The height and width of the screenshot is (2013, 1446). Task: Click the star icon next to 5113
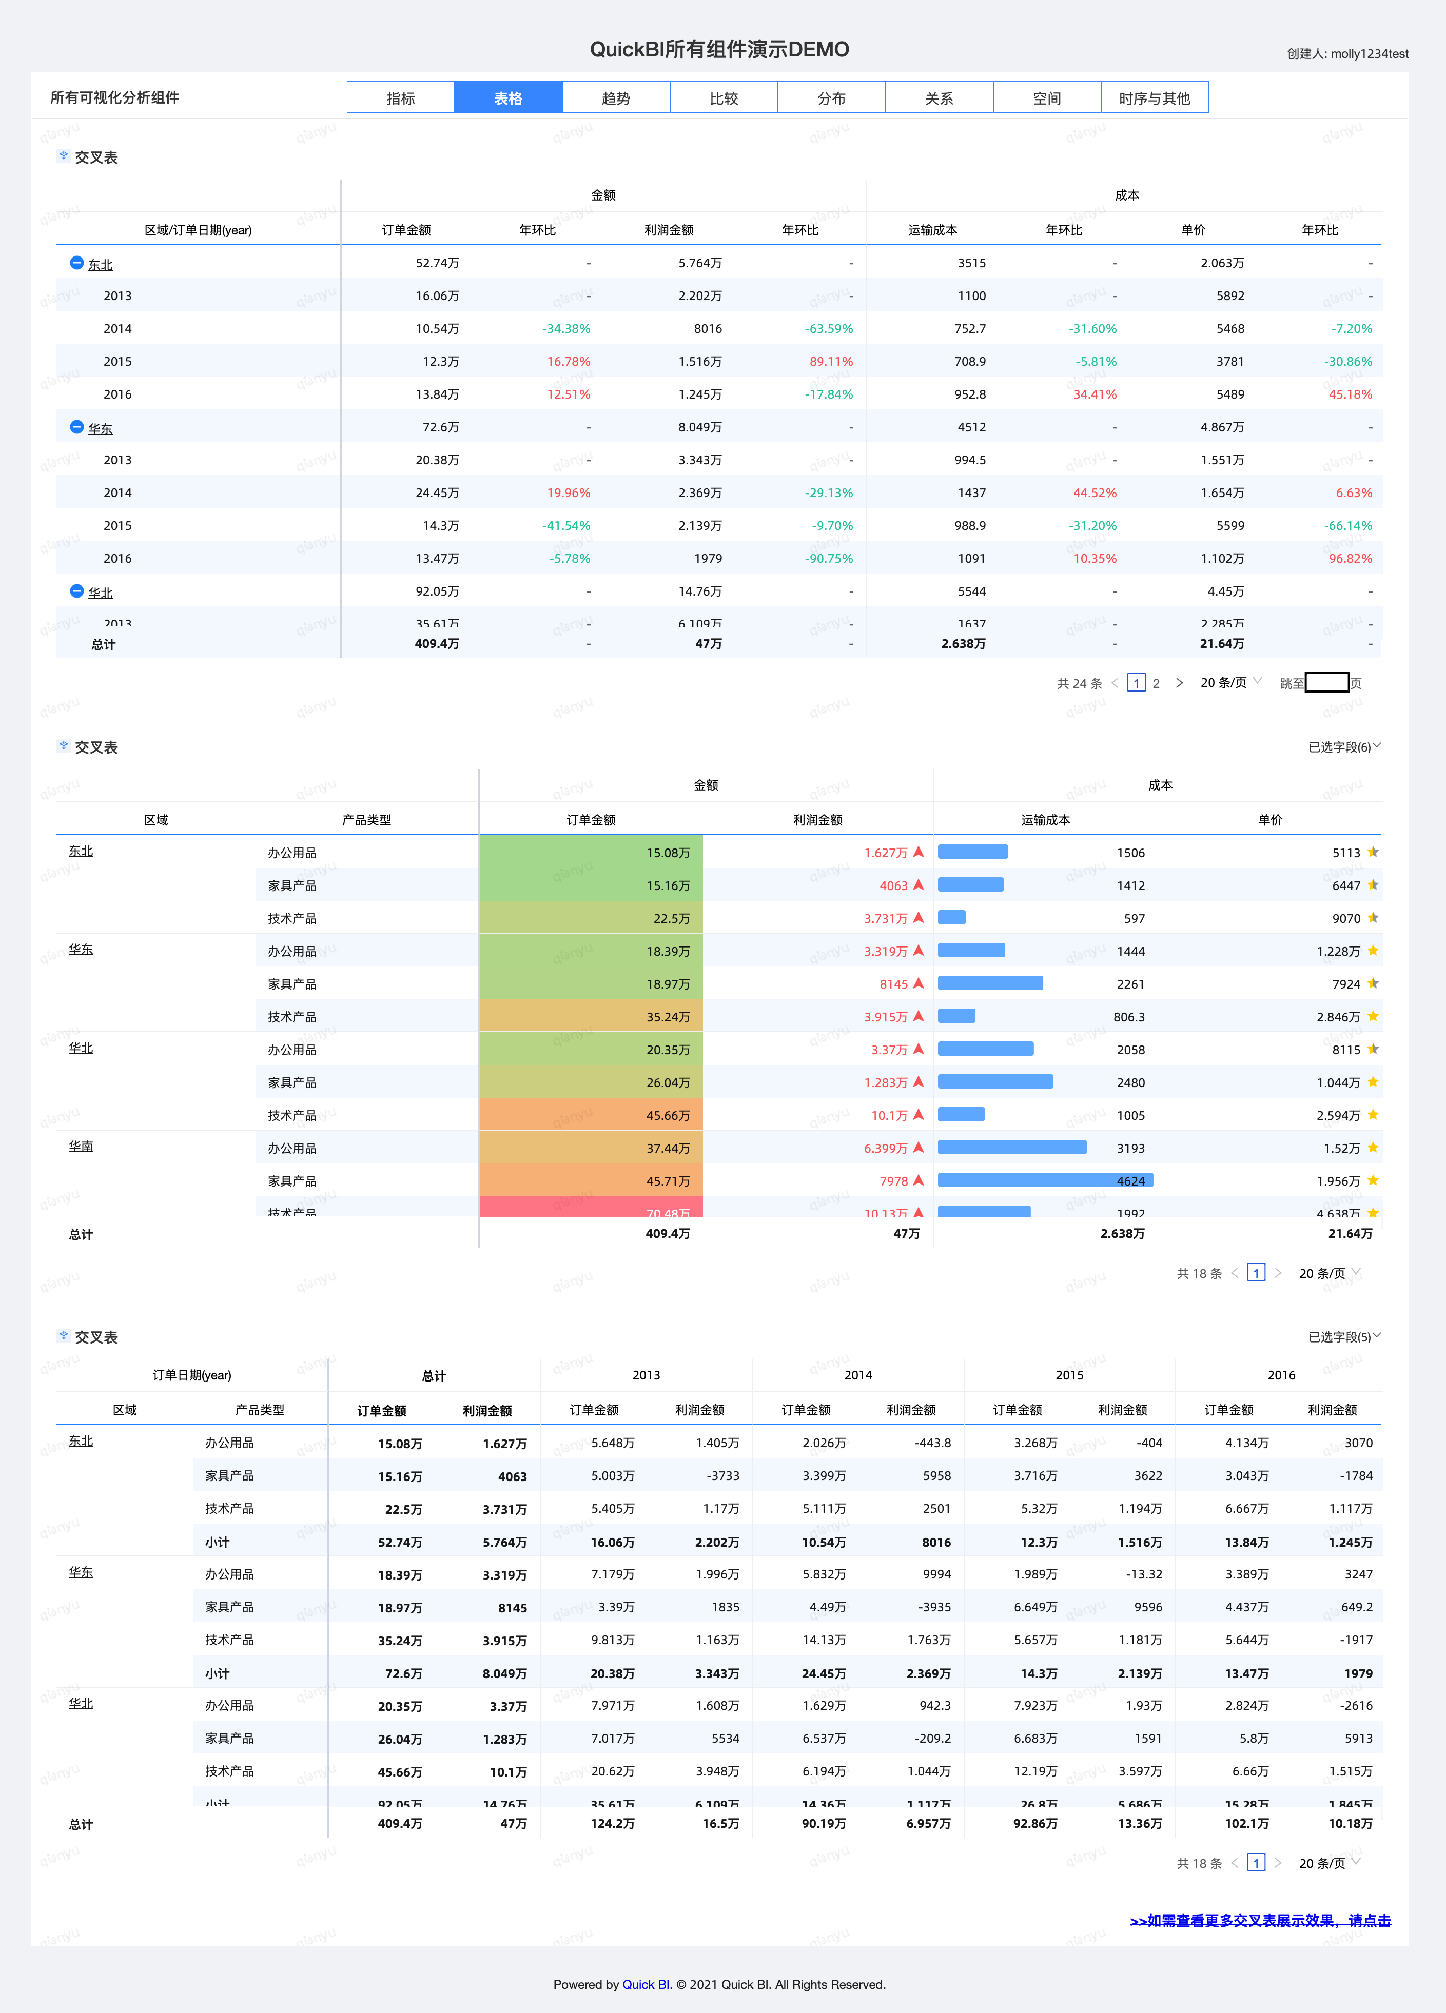point(1373,852)
